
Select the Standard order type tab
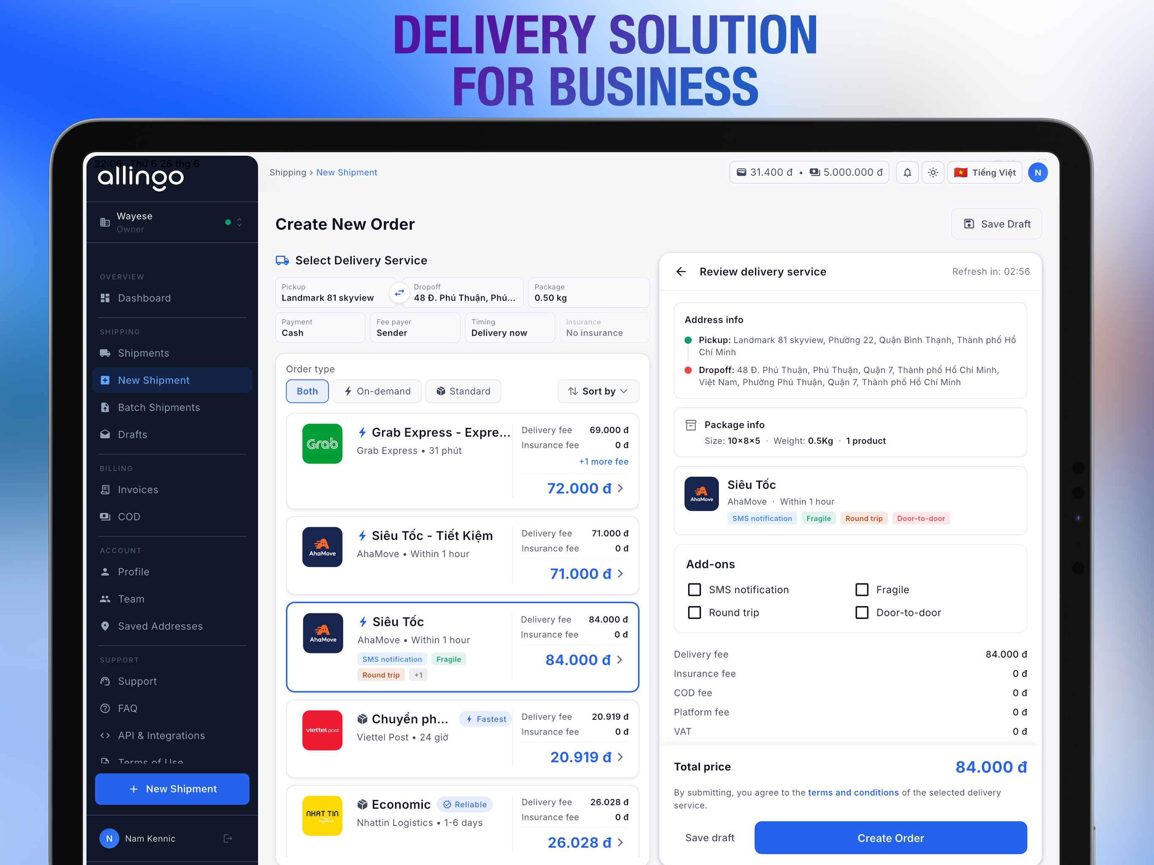coord(463,391)
